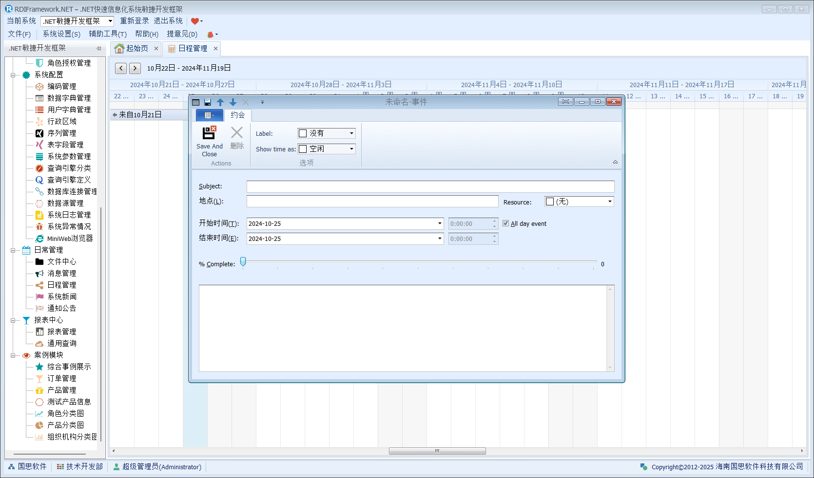Click the Save And Close ribbon icon
The width and height of the screenshot is (814, 478).
pyautogui.click(x=209, y=133)
